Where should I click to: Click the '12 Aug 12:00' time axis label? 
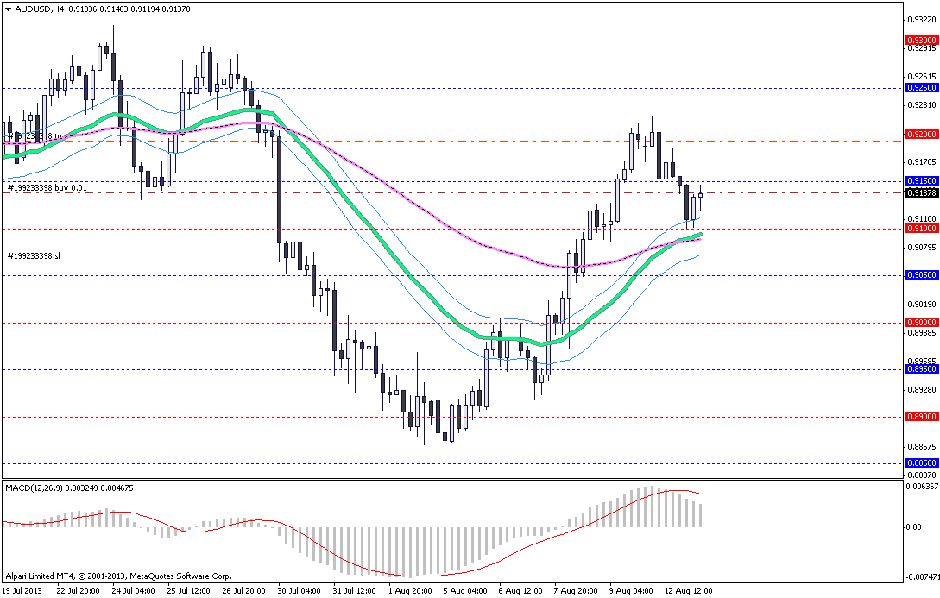coord(688,591)
